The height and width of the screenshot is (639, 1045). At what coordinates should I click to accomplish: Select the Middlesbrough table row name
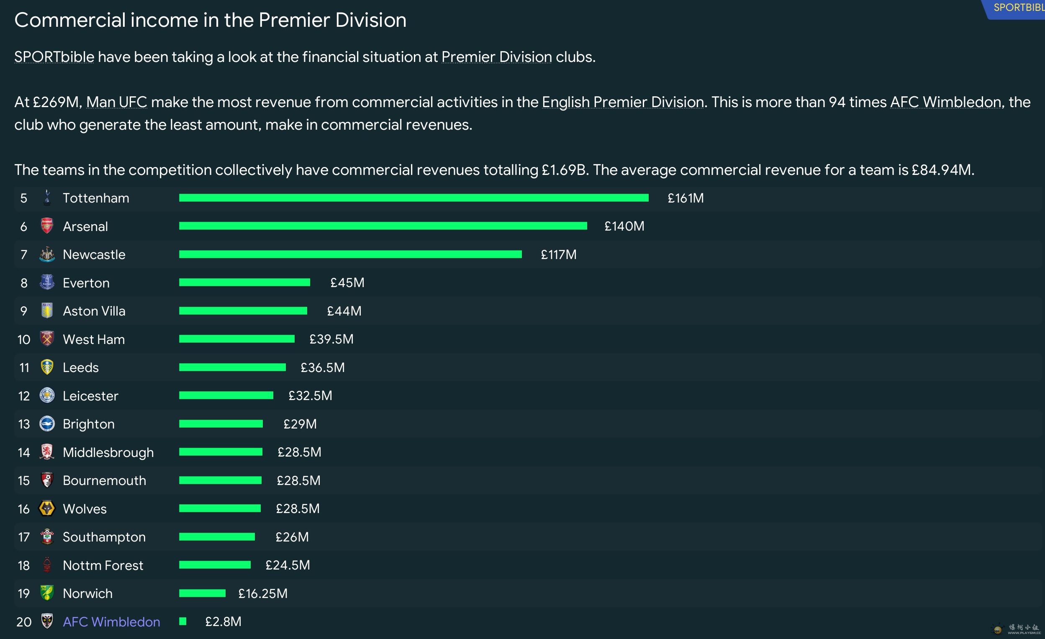point(108,452)
